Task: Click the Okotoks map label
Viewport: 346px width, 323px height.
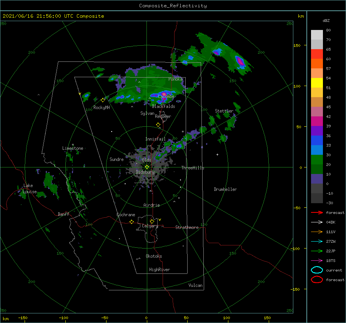Action: (154, 256)
